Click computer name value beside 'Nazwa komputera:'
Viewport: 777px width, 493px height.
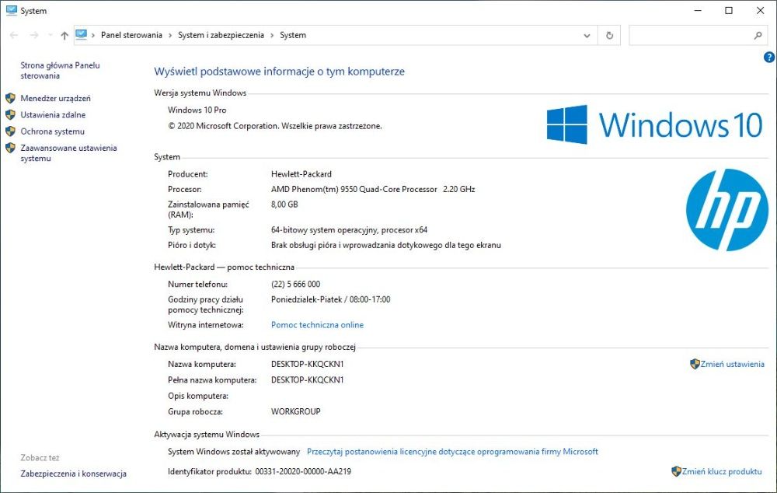pyautogui.click(x=307, y=364)
